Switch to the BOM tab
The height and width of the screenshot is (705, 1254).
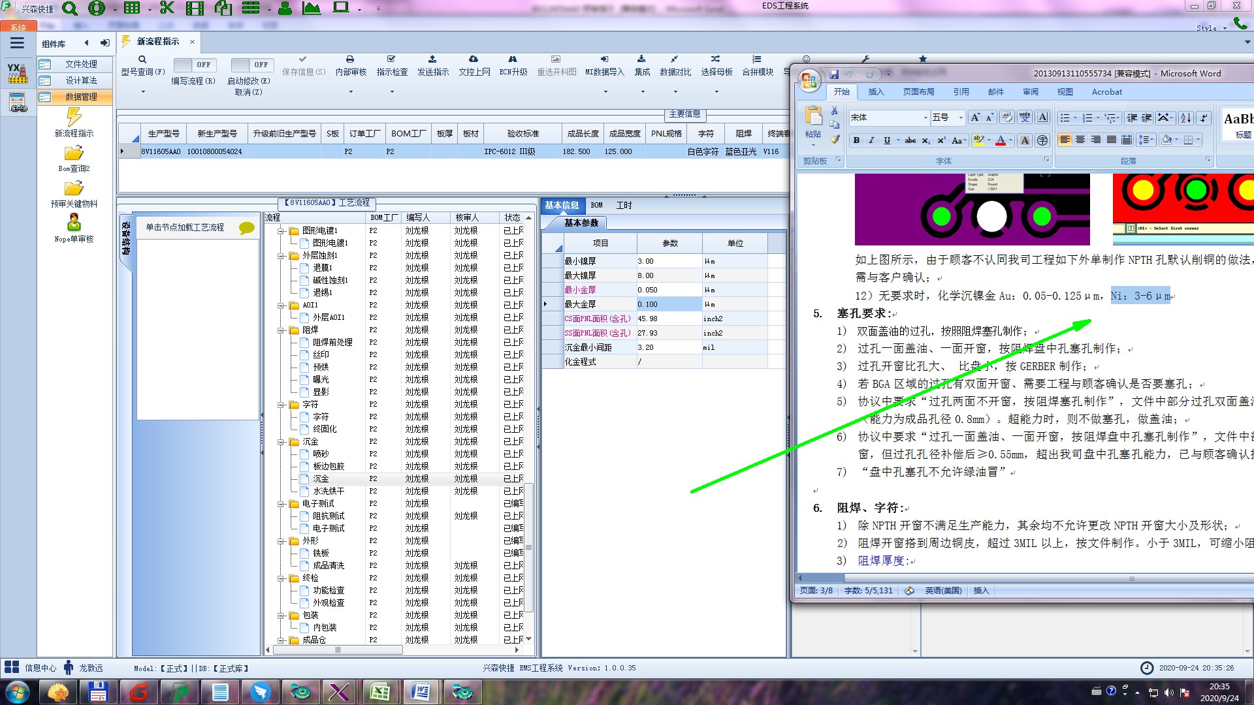tap(596, 205)
